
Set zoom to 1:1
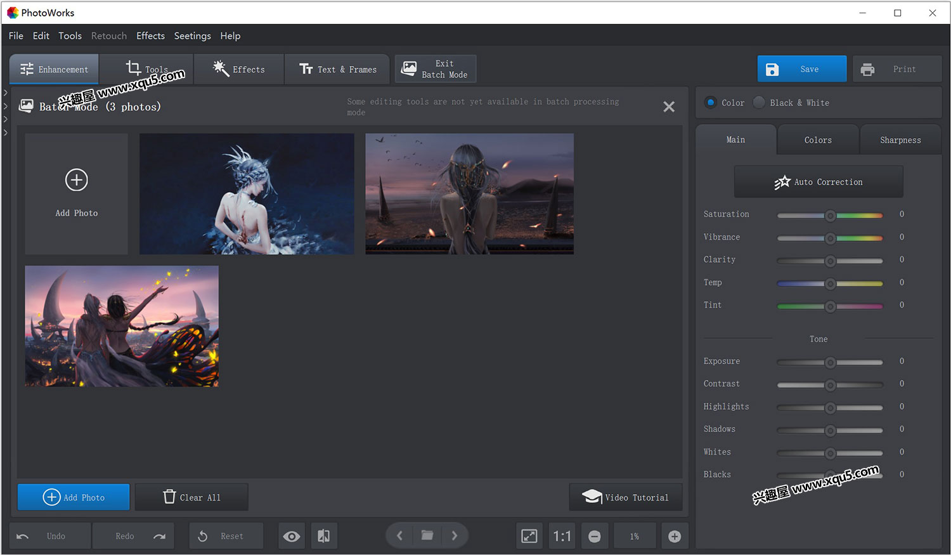point(562,536)
